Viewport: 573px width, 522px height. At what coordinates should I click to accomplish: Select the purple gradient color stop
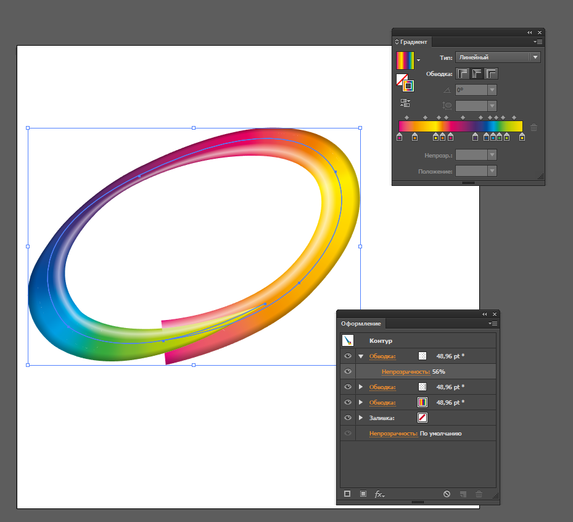tap(475, 137)
